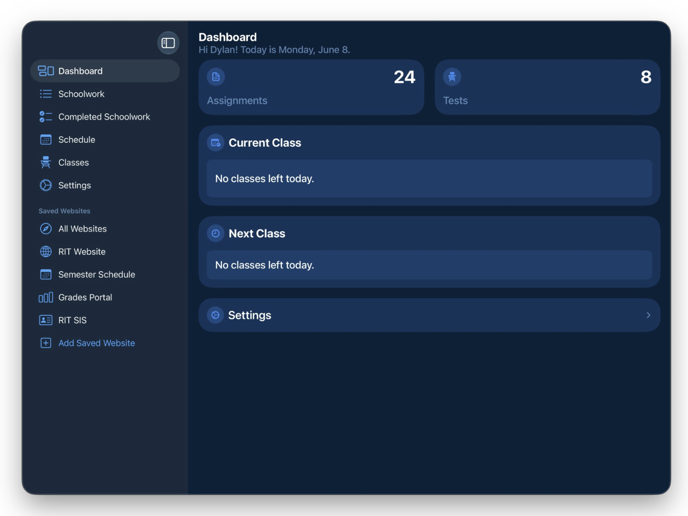
Task: Click the Tests desk icon
Action: coord(452,77)
